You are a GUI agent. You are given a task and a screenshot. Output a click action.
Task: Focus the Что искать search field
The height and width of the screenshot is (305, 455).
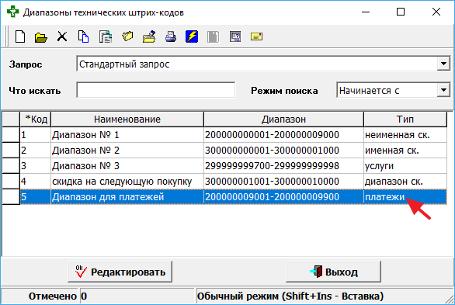pyautogui.click(x=156, y=90)
